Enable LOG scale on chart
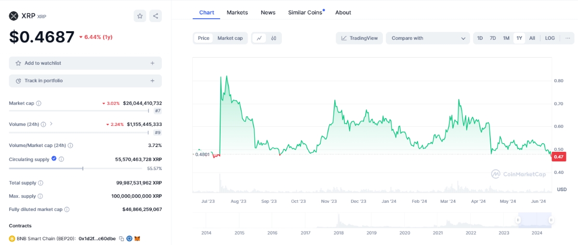The height and width of the screenshot is (245, 578). click(x=550, y=38)
